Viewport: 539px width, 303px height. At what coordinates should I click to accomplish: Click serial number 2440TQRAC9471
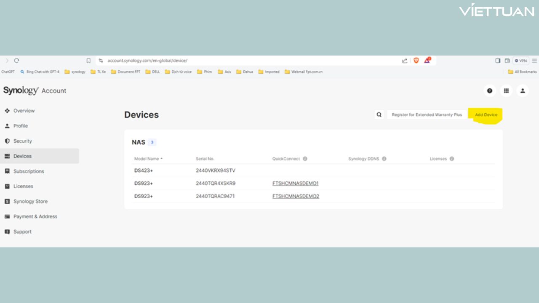(x=215, y=196)
